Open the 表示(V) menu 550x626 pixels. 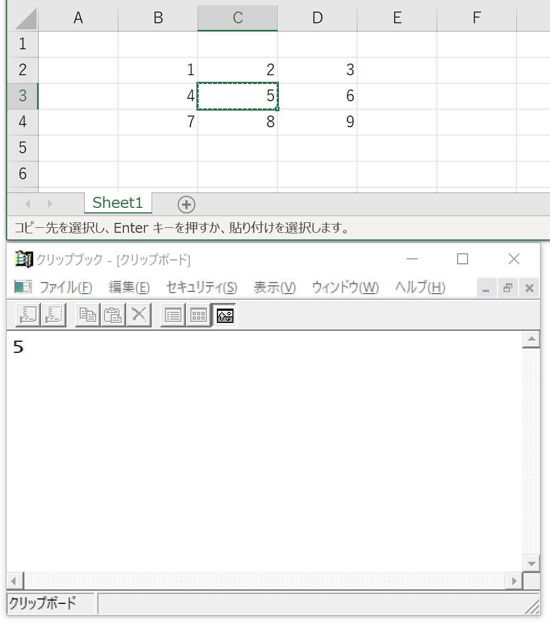[x=274, y=288]
